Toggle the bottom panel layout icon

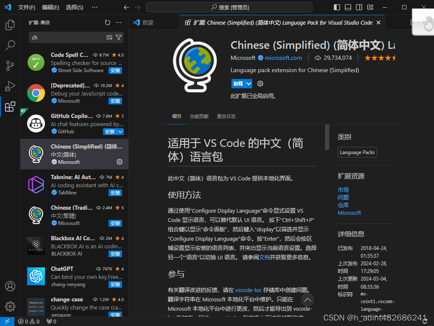[x=348, y=7]
